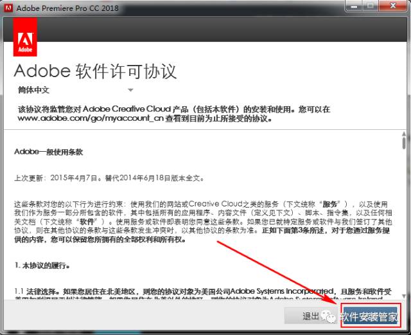Click the scrollbar up arrow
The width and height of the screenshot is (411, 335).
[403, 132]
